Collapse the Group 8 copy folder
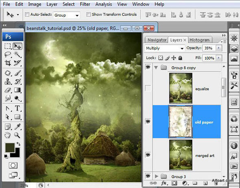 [156, 67]
